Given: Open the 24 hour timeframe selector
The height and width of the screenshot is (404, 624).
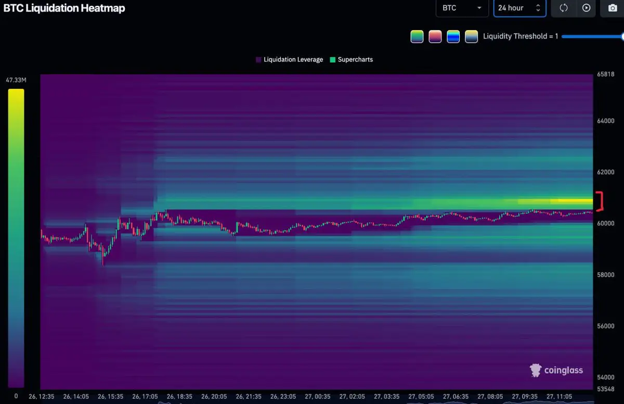Looking at the screenshot, I should [520, 8].
